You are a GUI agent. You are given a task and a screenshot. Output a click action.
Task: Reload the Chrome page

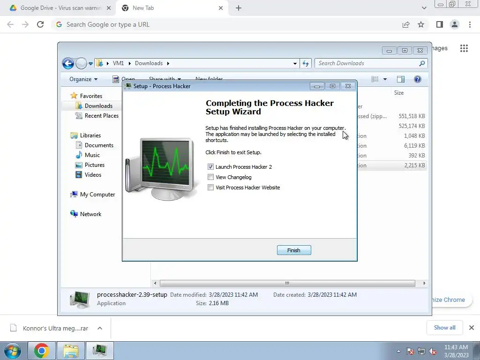pyautogui.click(x=40, y=24)
